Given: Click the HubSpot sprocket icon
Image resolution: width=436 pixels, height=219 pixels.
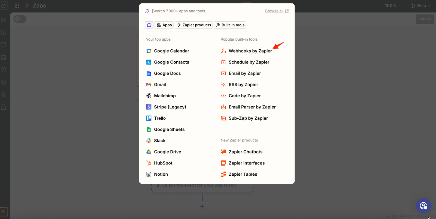Looking at the screenshot, I should (149, 163).
